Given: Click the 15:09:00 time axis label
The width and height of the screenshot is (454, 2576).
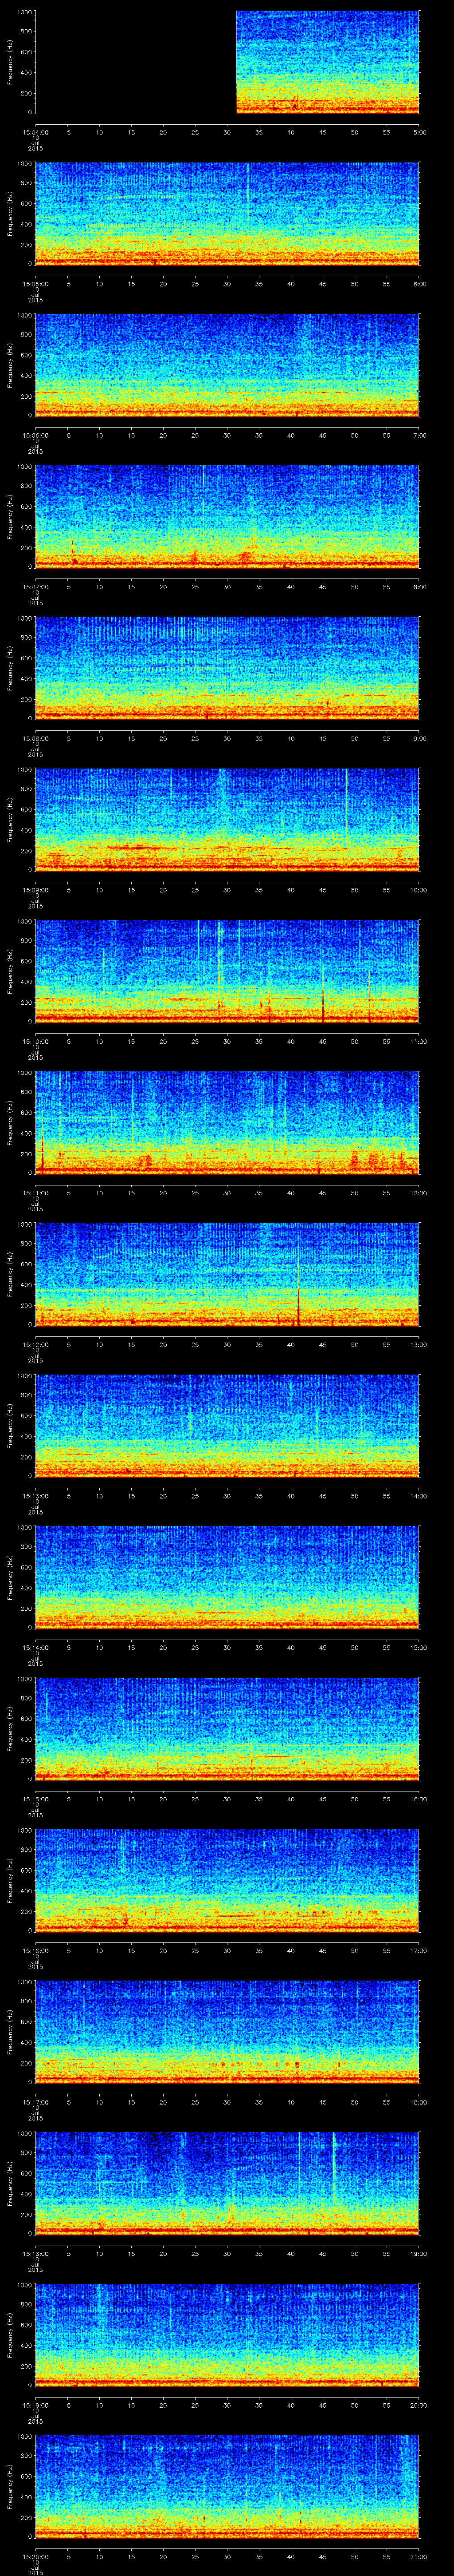Looking at the screenshot, I should (x=35, y=890).
